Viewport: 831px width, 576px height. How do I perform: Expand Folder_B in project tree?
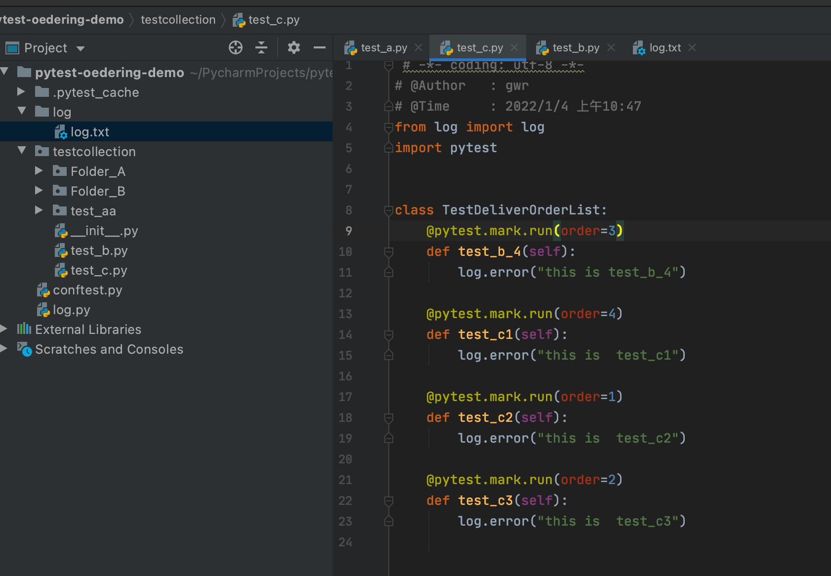(39, 190)
